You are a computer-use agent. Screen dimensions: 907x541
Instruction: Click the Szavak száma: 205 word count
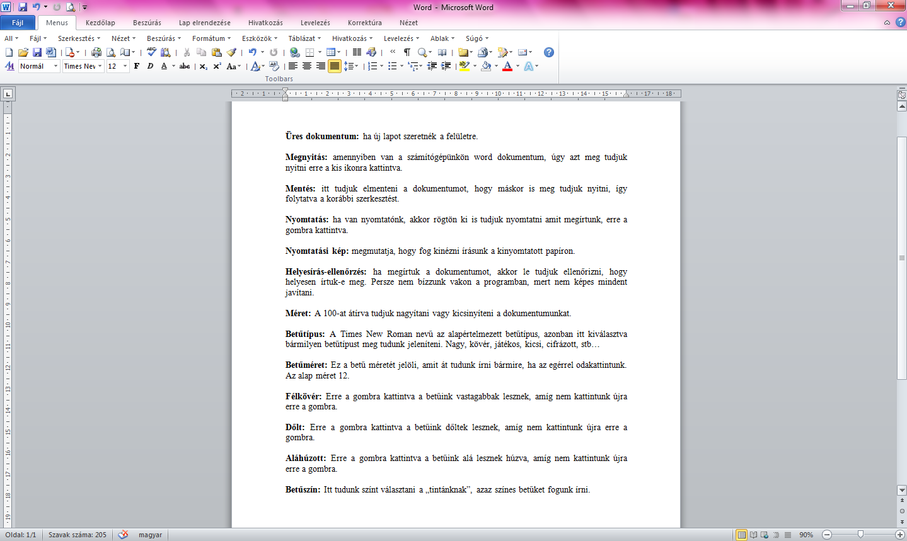tap(78, 535)
